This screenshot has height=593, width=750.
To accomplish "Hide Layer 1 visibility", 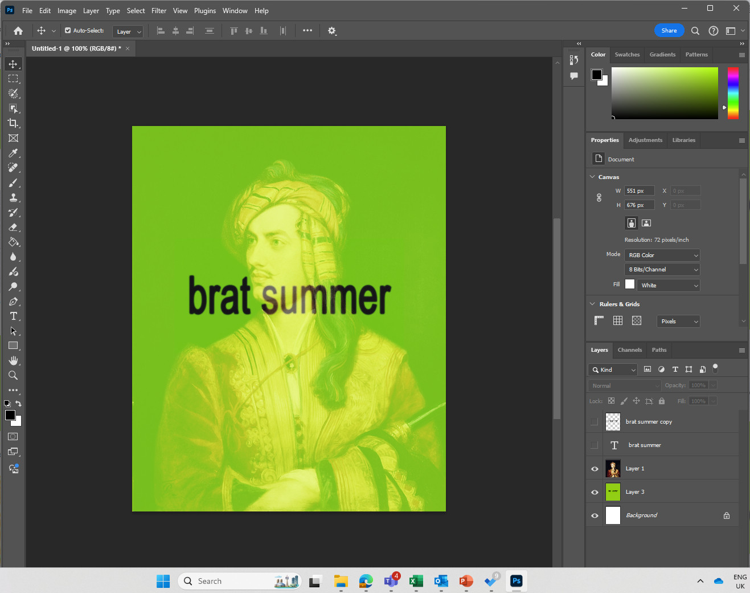I will click(595, 469).
